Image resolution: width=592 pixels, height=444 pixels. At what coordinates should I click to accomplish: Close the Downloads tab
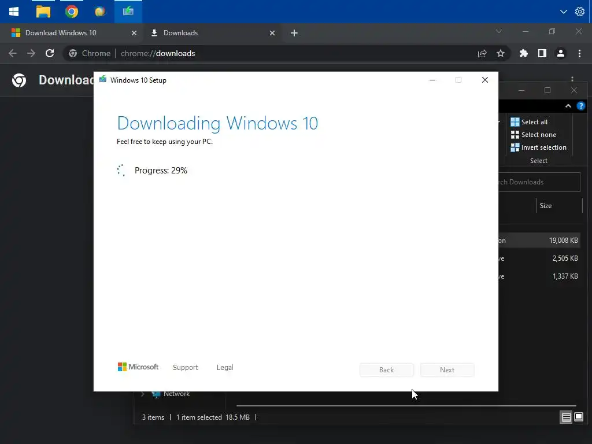pyautogui.click(x=272, y=33)
